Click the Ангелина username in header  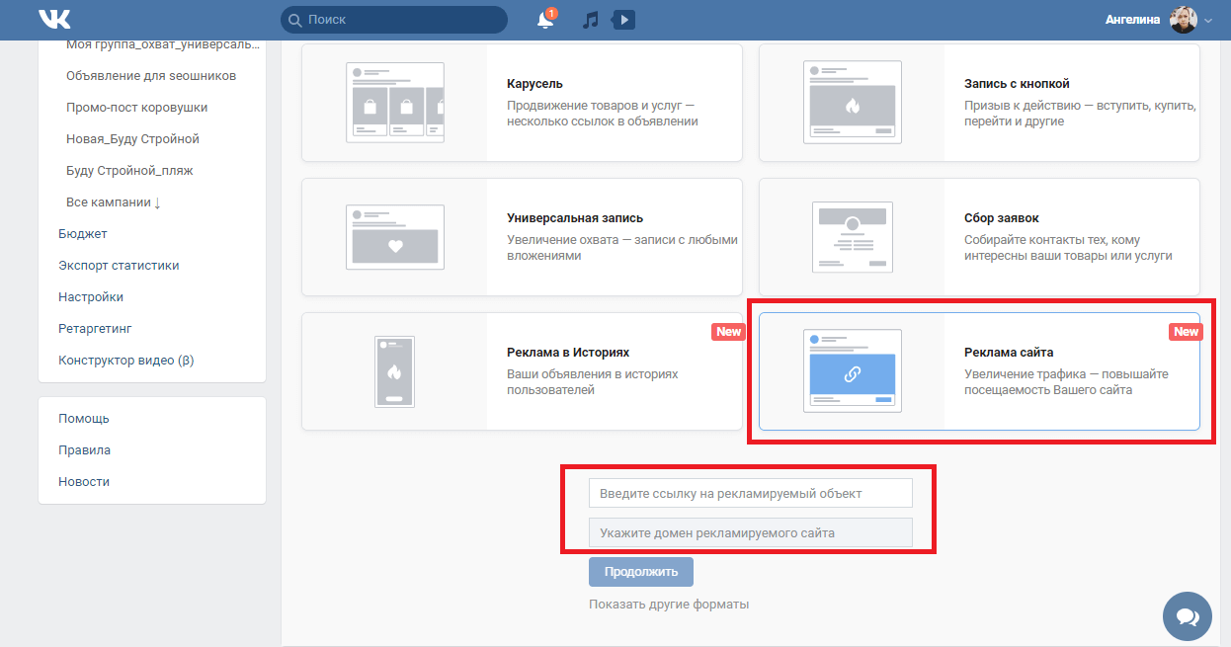point(1133,20)
